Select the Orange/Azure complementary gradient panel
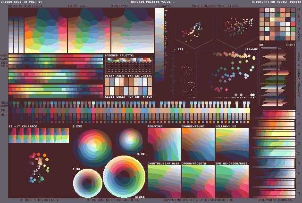Image resolution: width=302 pixels, height=203 pixels. 198,145
